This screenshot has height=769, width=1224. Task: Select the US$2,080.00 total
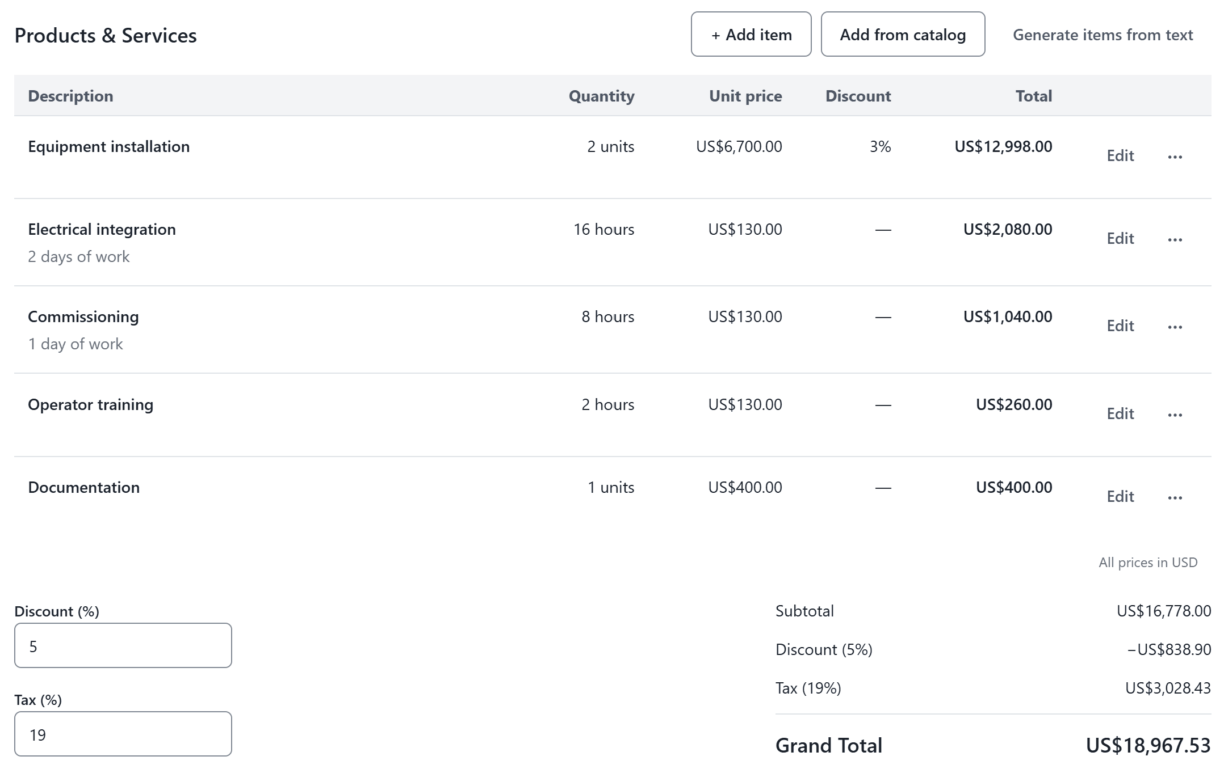click(1008, 230)
